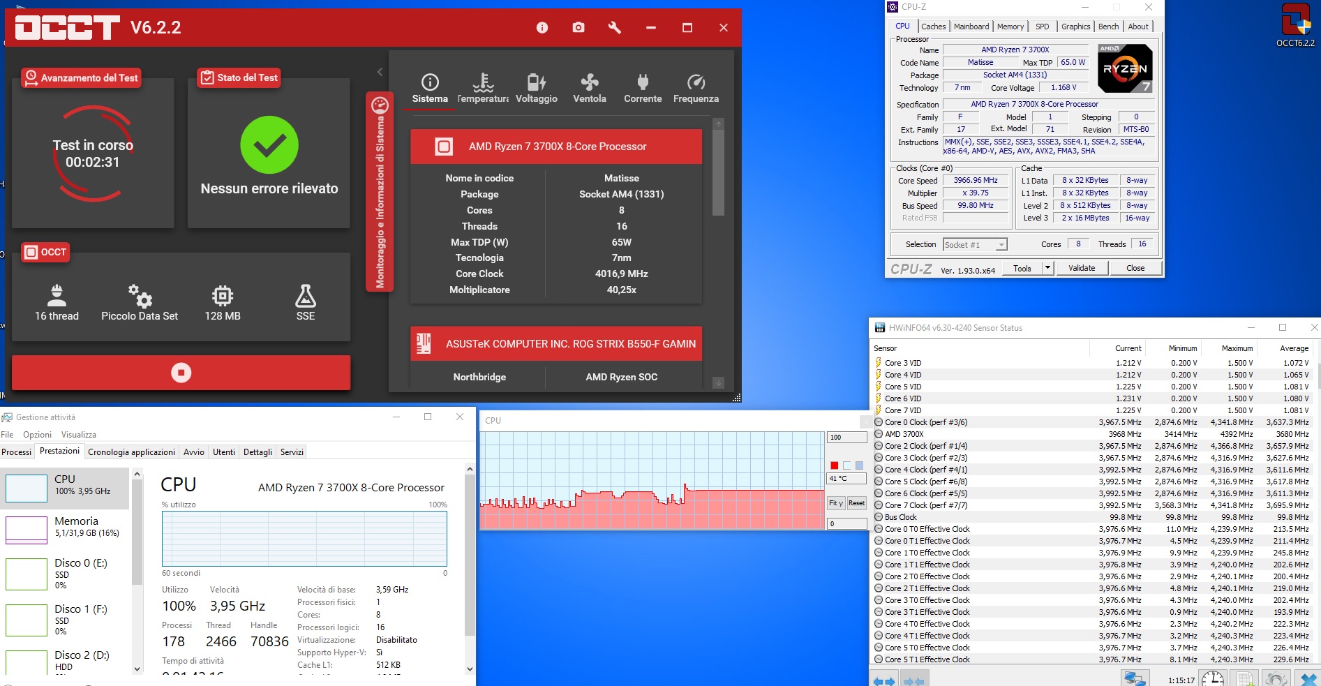The width and height of the screenshot is (1321, 686).
Task: Open the Caches tab in CPU-Z
Action: [x=934, y=27]
